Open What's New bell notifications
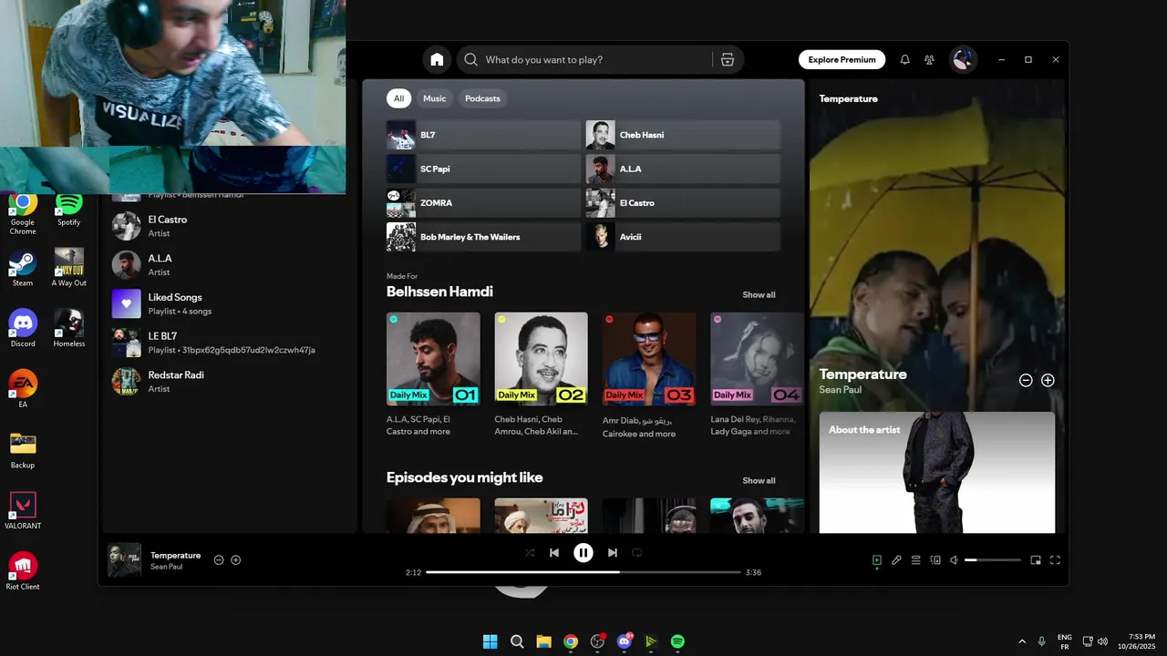Screen dimensions: 1167x656 904,59
